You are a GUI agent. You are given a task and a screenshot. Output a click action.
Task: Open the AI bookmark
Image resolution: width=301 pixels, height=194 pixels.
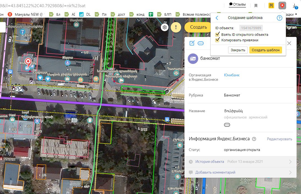[70, 14]
